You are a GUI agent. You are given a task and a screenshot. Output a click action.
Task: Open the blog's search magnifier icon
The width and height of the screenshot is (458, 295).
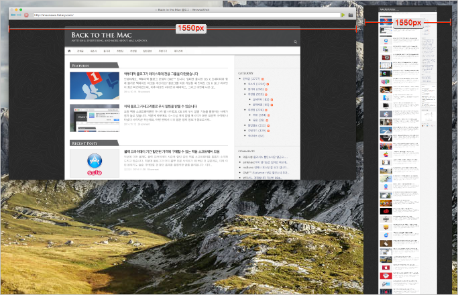click(x=295, y=42)
